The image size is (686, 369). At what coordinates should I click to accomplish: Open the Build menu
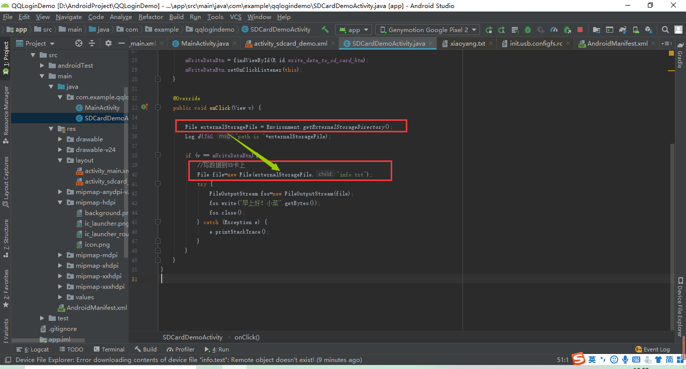(176, 17)
